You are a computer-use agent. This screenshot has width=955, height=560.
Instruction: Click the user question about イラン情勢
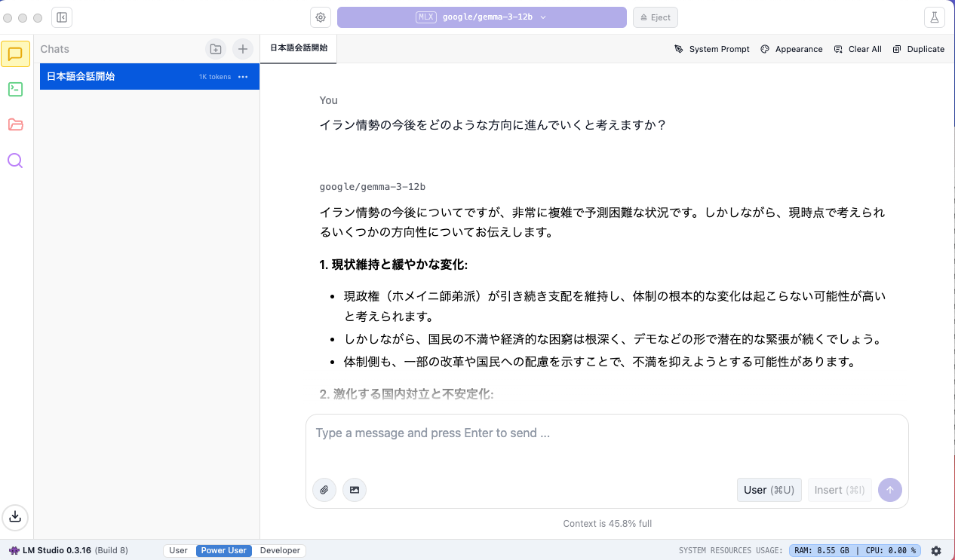point(493,125)
